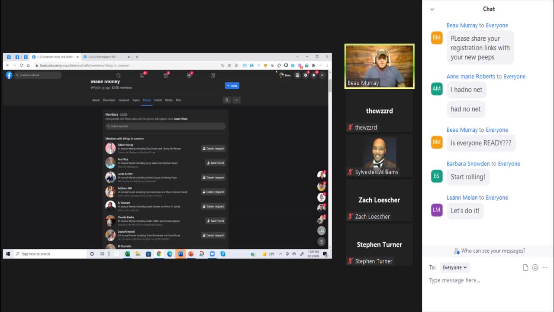
Task: Click the Windows taskbar search box
Action: (x=50, y=254)
